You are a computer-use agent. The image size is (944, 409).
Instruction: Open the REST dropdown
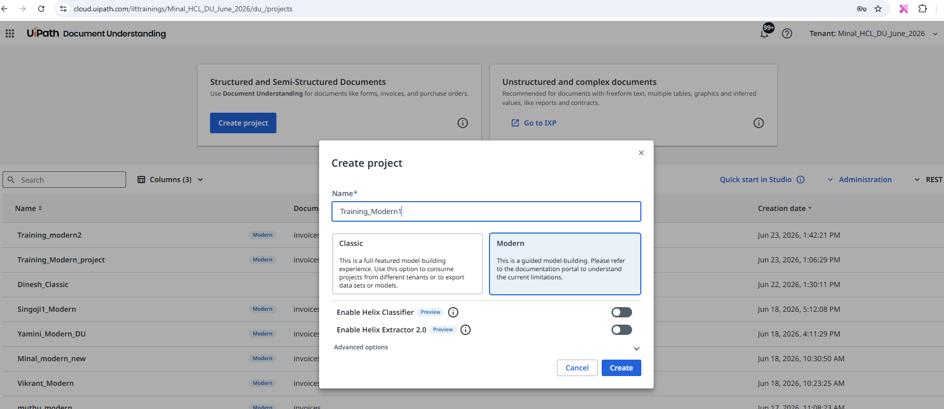(x=929, y=180)
